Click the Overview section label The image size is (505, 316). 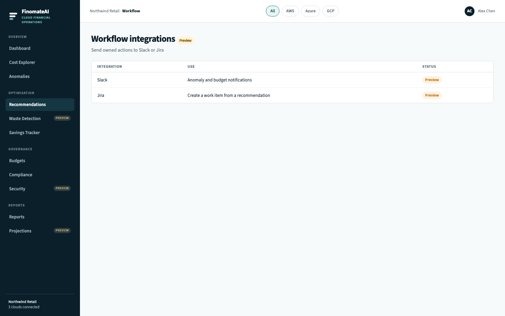tap(18, 37)
